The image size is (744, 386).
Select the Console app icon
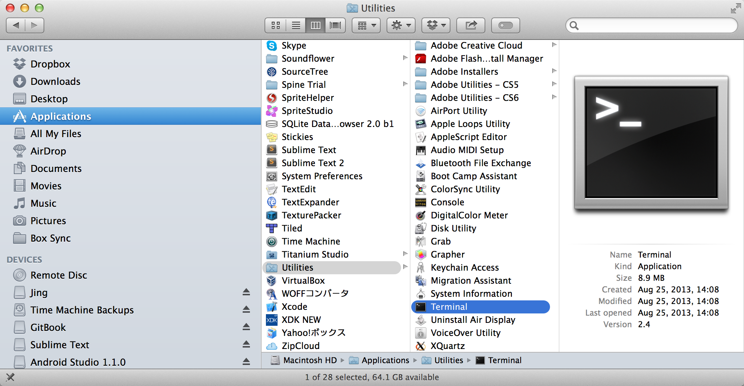421,202
